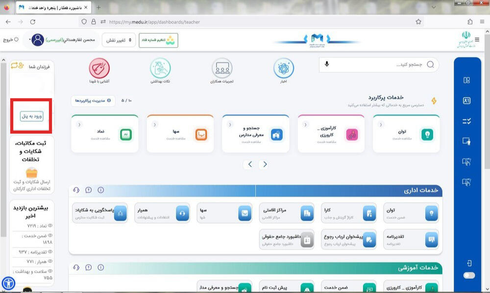Open the پاسخگویی به شکایات tile
Screen dimensions: 490x293
click(x=99, y=213)
